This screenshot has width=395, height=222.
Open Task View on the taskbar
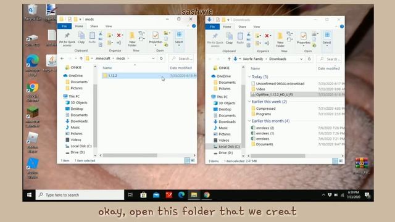[130, 195]
